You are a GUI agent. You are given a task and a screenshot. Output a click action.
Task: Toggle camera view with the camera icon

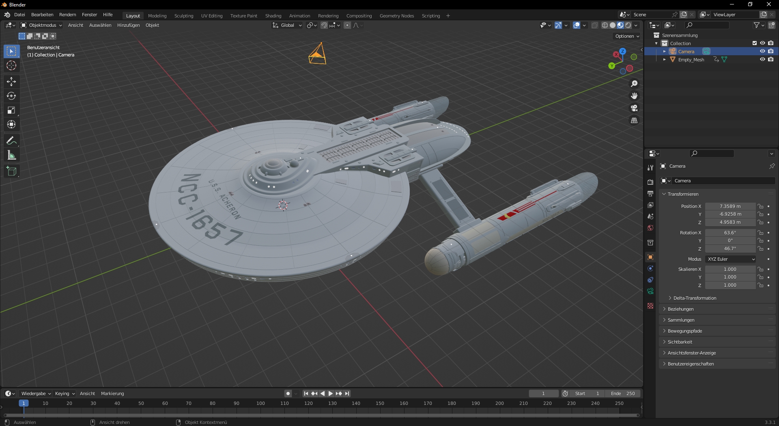634,108
